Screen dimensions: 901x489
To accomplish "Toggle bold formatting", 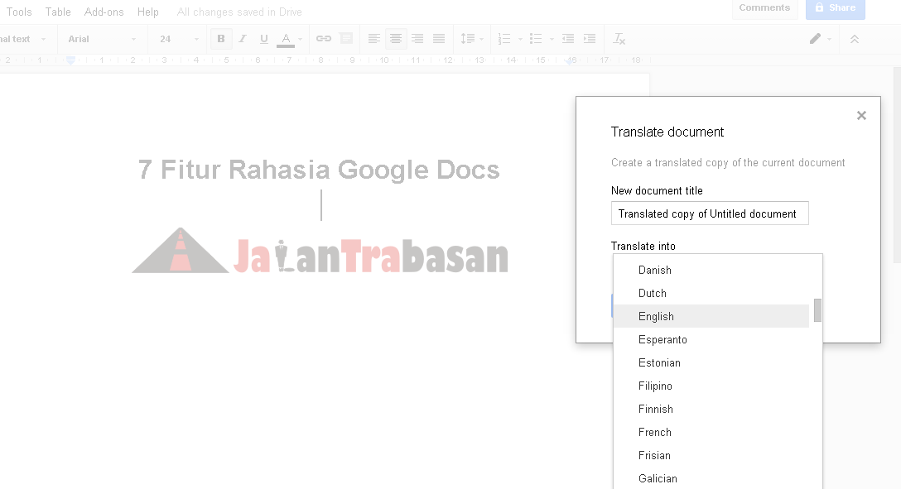I will pos(220,39).
